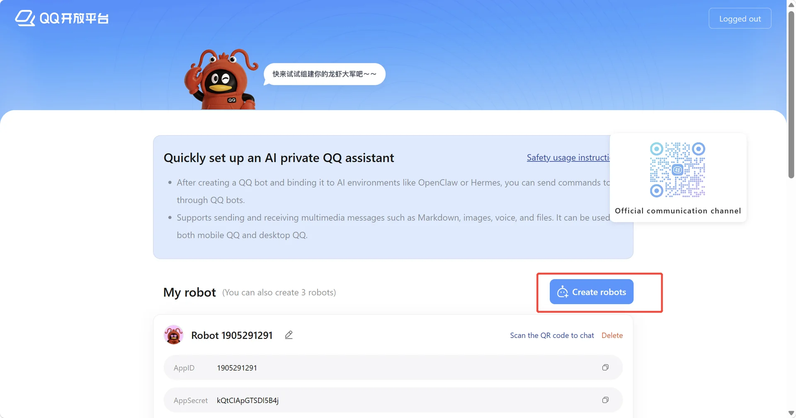Click the AppID value 1905291291

(237, 368)
